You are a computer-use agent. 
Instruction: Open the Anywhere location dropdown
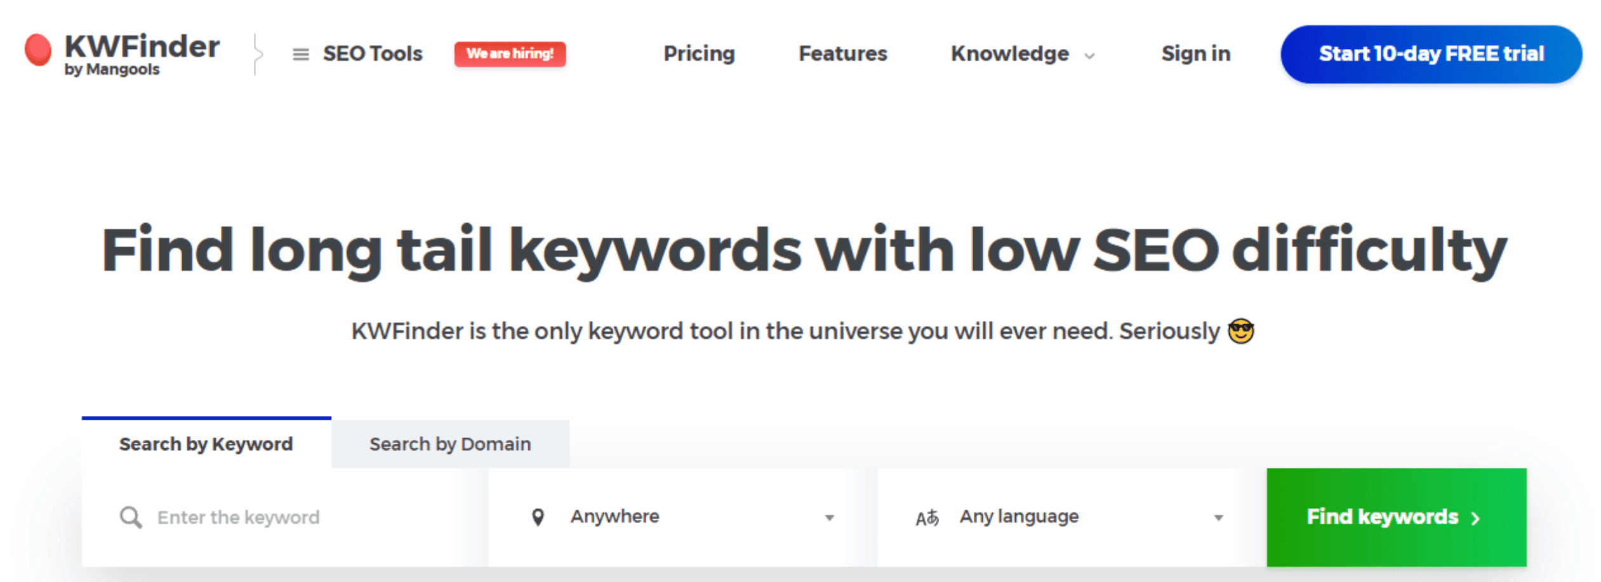[x=683, y=517]
